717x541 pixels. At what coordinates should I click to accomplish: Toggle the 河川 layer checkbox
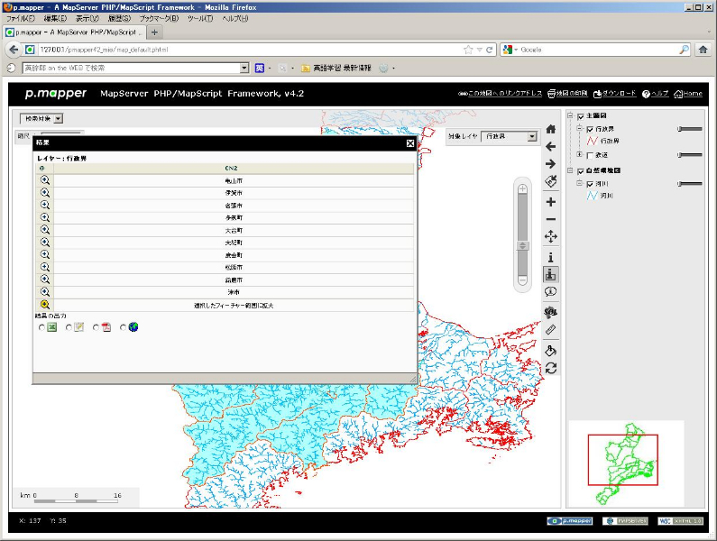[591, 184]
